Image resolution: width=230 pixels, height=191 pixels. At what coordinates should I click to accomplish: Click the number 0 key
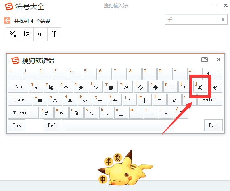[x=165, y=74]
